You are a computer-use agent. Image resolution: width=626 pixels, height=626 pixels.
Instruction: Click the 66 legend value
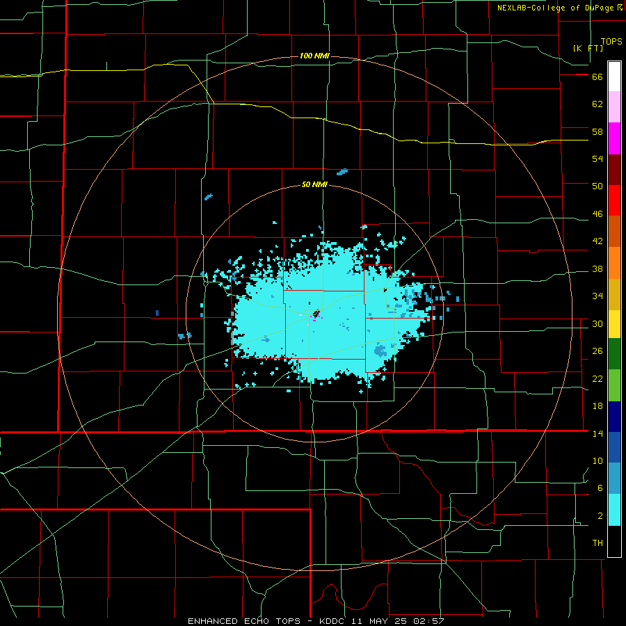[x=597, y=77]
